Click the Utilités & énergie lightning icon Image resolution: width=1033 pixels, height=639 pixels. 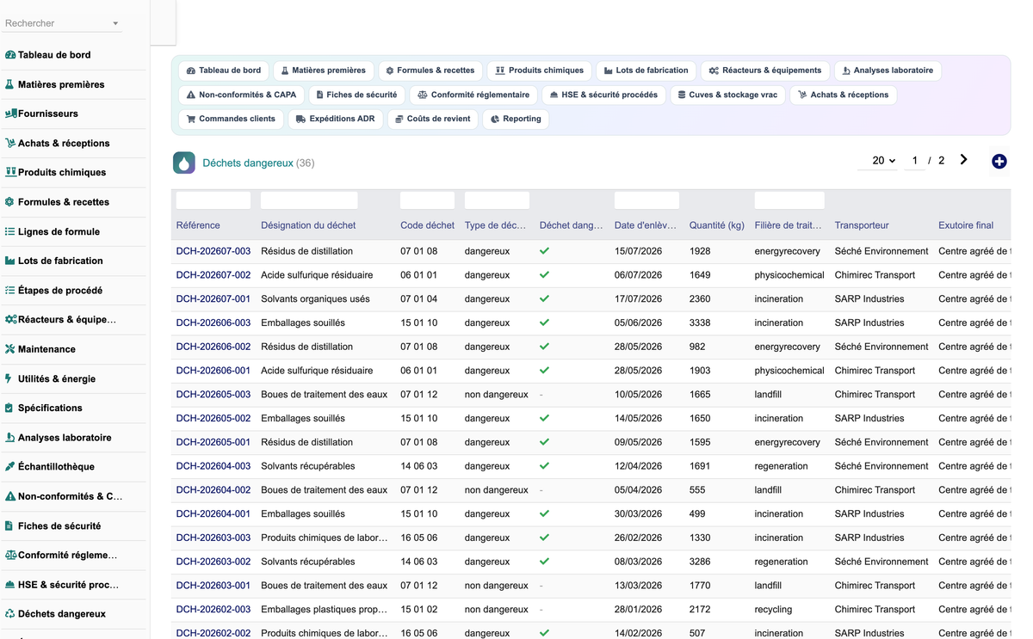(x=9, y=378)
